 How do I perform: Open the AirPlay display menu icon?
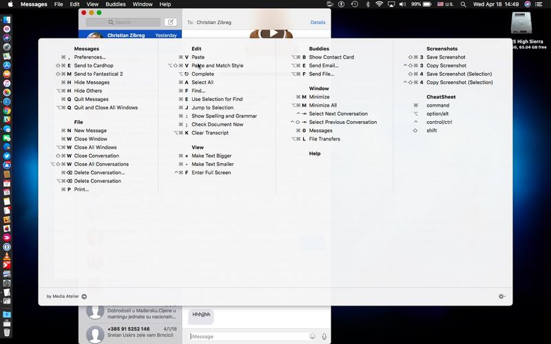pos(391,4)
